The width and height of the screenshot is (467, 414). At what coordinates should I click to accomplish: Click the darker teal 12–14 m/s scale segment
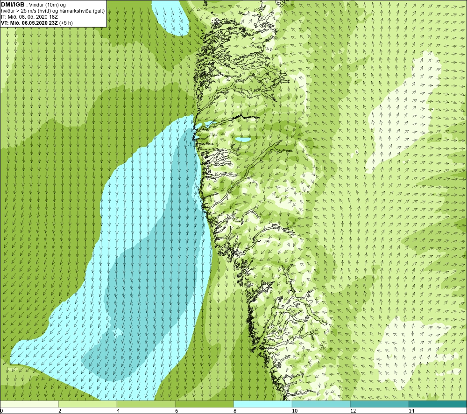(x=379, y=404)
